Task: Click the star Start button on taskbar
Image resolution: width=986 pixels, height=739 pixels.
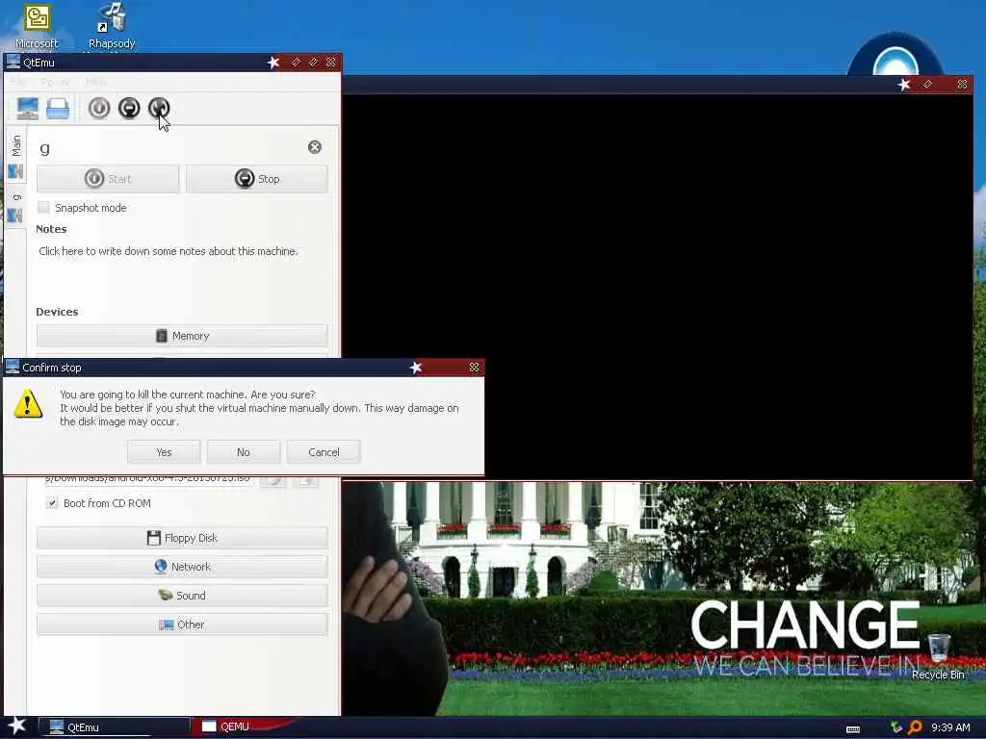Action: click(17, 726)
